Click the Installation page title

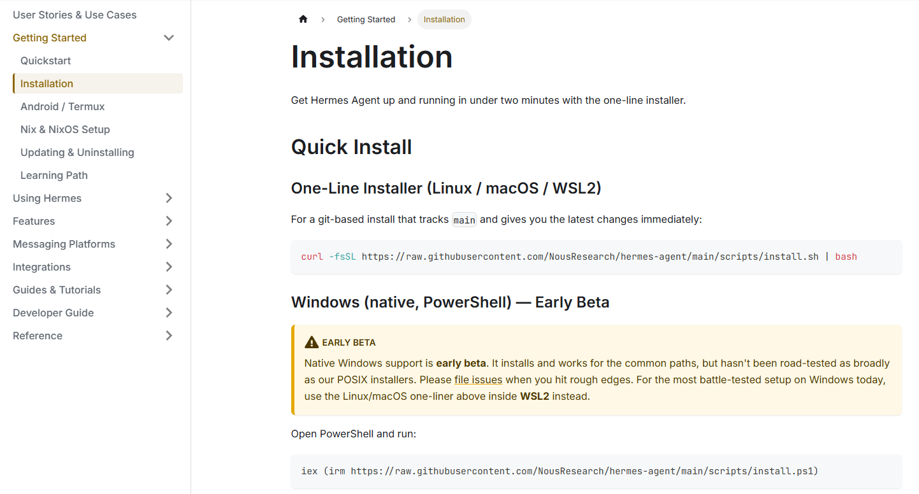point(372,57)
